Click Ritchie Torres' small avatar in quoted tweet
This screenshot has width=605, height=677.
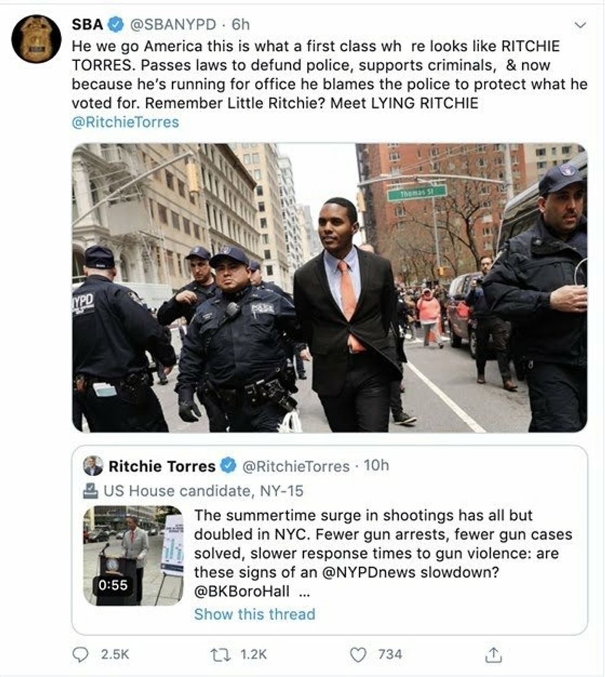pyautogui.click(x=93, y=466)
